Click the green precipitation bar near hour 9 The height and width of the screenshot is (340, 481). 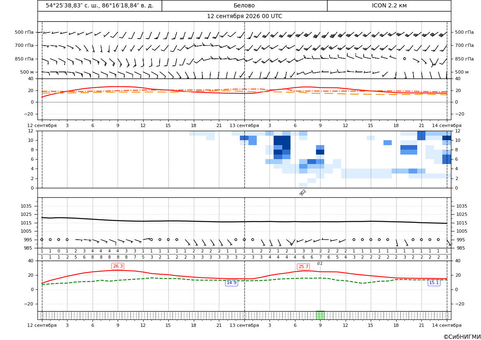click(x=320, y=315)
